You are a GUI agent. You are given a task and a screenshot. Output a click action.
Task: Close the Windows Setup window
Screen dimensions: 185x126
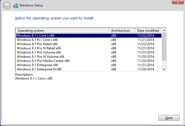click(x=178, y=2)
